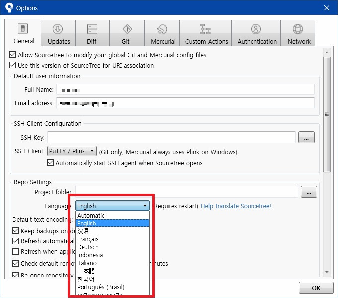The image size is (338, 298).
Task: Close the Options dialog
Action: click(327, 8)
